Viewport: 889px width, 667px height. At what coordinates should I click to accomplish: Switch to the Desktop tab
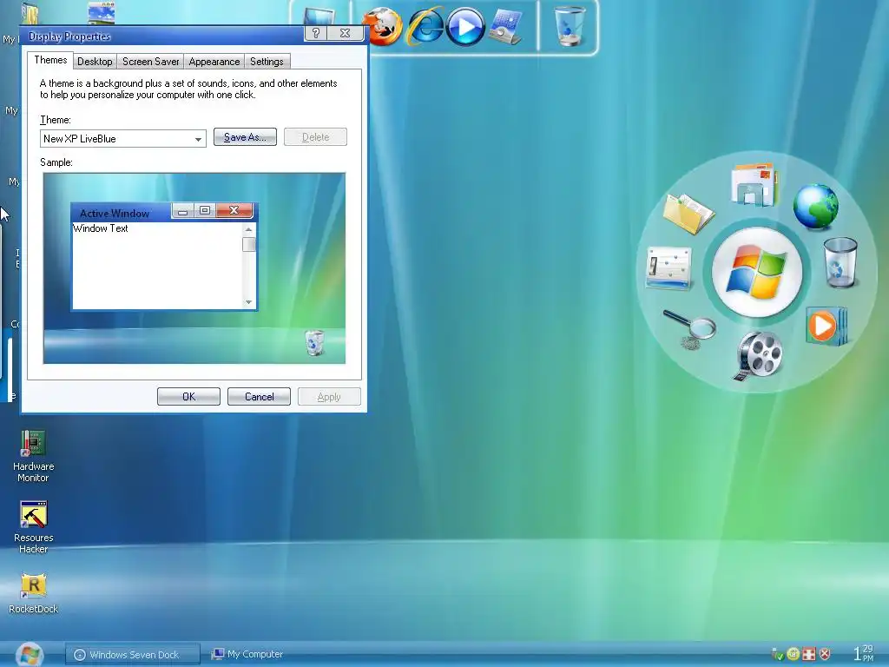coord(95,62)
